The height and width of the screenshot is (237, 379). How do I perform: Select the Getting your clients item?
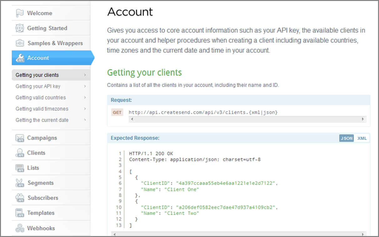tap(37, 75)
